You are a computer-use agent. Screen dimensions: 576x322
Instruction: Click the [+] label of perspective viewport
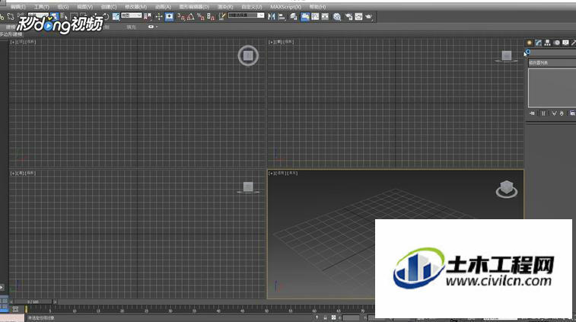(272, 173)
